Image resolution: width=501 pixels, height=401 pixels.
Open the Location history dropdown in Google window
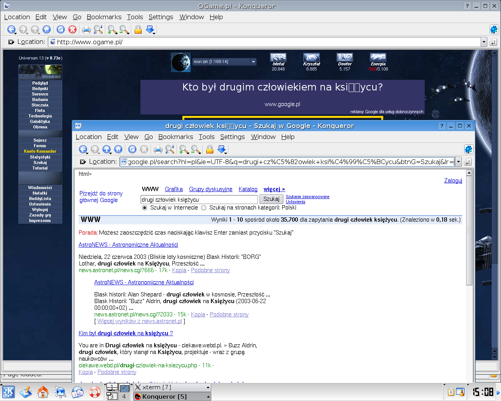coord(458,162)
